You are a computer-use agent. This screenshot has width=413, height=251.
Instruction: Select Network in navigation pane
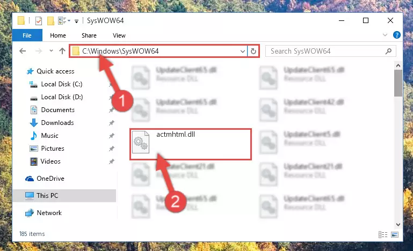pos(49,213)
